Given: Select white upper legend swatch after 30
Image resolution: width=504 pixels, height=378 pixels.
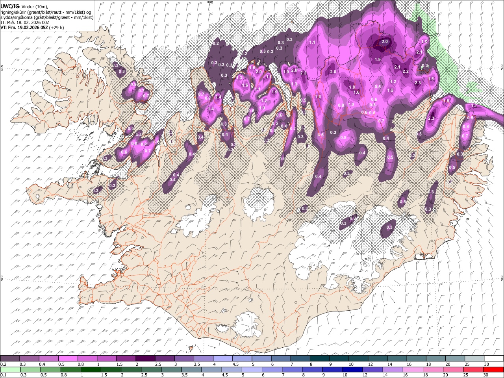Looking at the screenshot, I should [494, 358].
